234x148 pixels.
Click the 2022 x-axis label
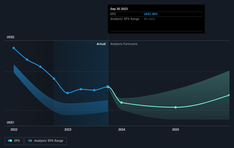14,129
